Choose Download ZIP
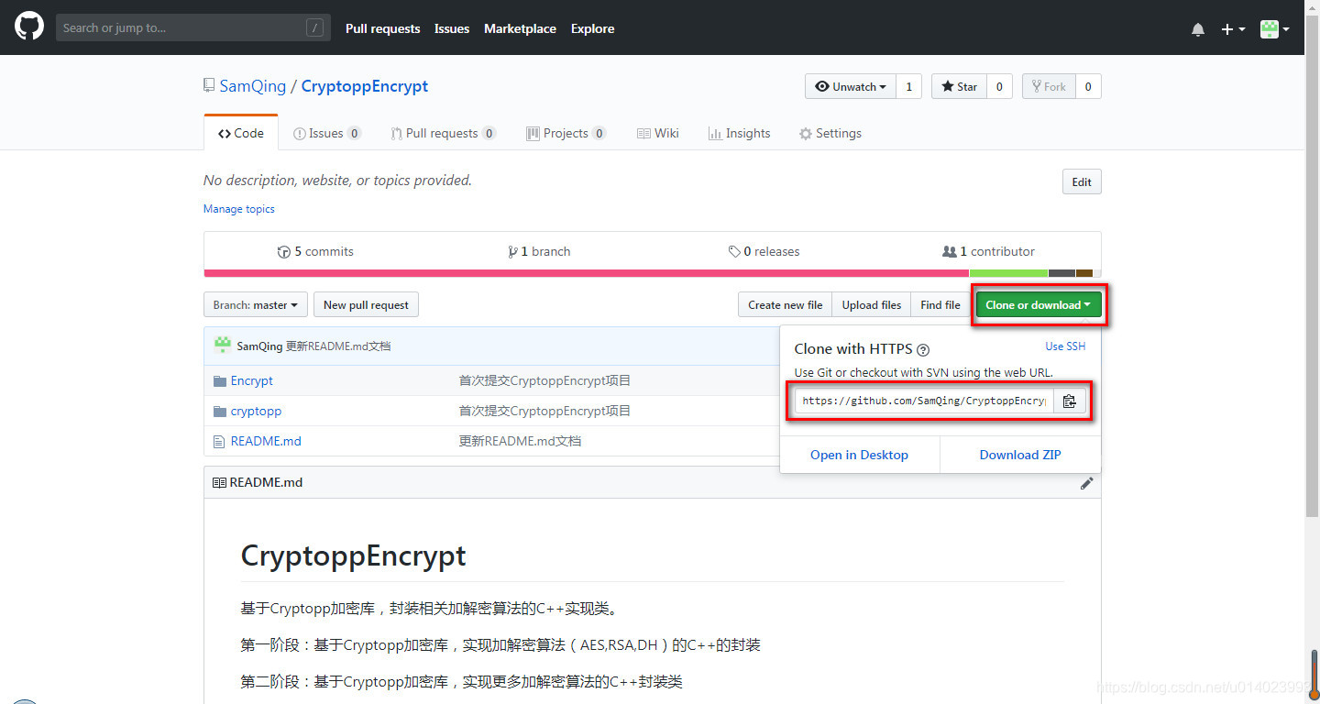Image resolution: width=1320 pixels, height=704 pixels. (x=1020, y=455)
